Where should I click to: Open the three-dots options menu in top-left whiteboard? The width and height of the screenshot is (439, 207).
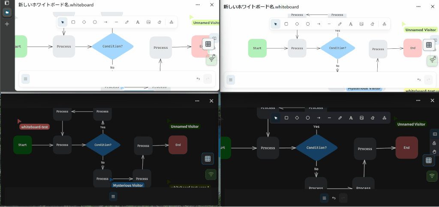[197, 5]
